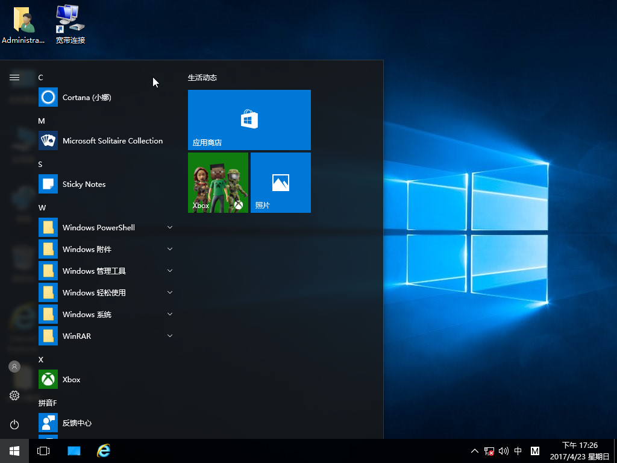Click the letter C group header
Image resolution: width=617 pixels, height=463 pixels.
[40, 78]
